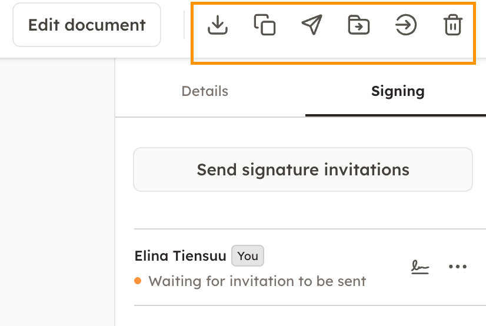Click the signature icon beside Elina Tiensuu
486x326 pixels.
[x=420, y=268]
